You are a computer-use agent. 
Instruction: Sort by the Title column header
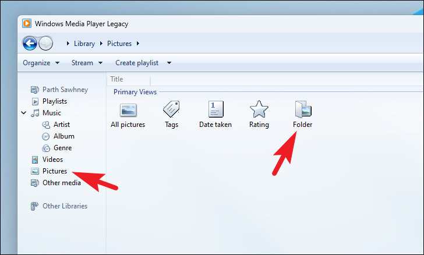[x=129, y=79]
